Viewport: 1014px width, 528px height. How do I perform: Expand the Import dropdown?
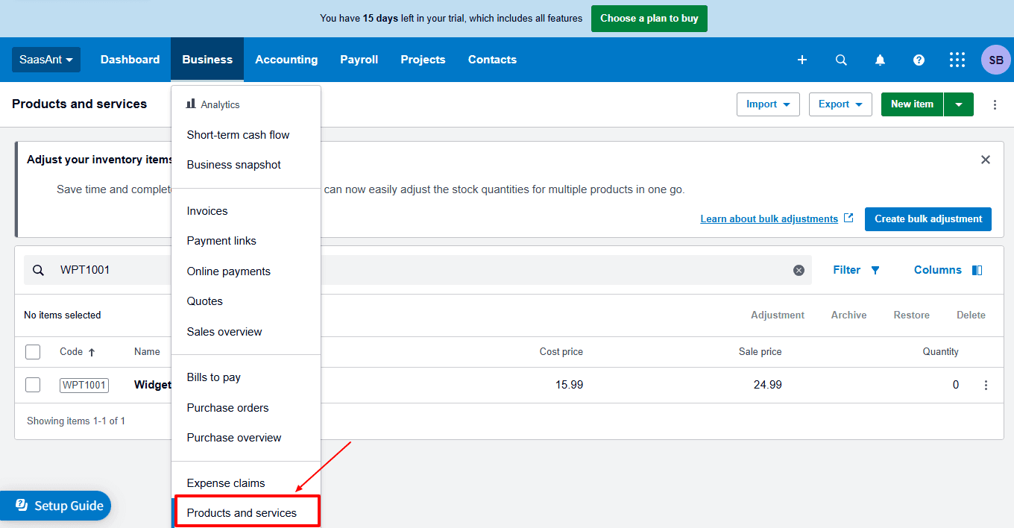(x=768, y=104)
